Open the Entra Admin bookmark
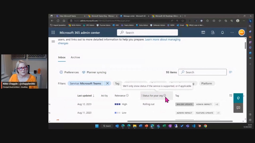This screenshot has width=255, height=143. pos(142,25)
